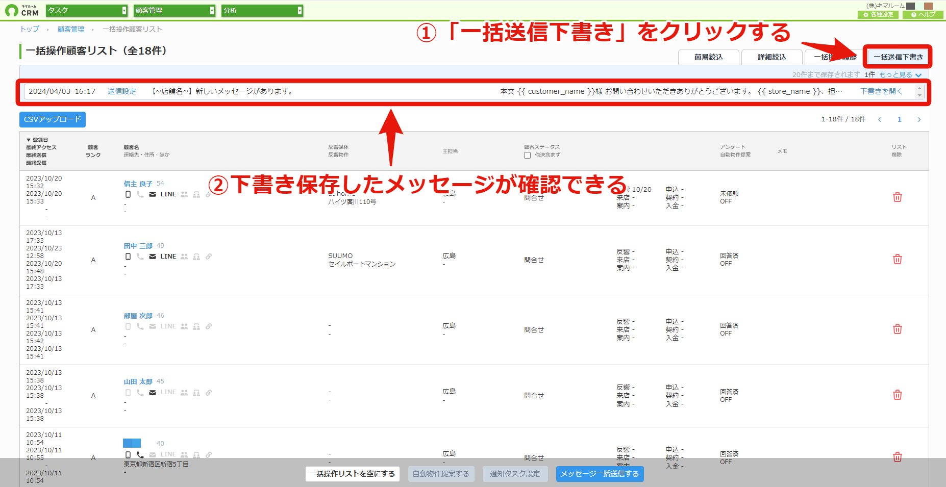946x487 pixels.
Task: Open draft with 下書きを開く link
Action: coord(881,91)
